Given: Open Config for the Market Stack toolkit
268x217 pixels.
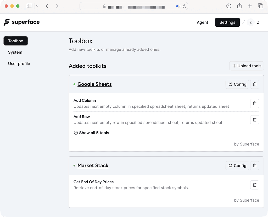Looking at the screenshot, I should point(237,165).
